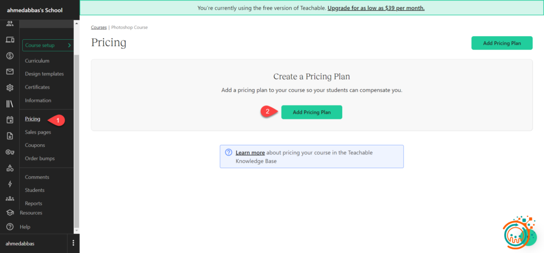The height and width of the screenshot is (253, 544).
Task: Open the three-dot menu beside ahmedabbas
Action: tap(73, 243)
